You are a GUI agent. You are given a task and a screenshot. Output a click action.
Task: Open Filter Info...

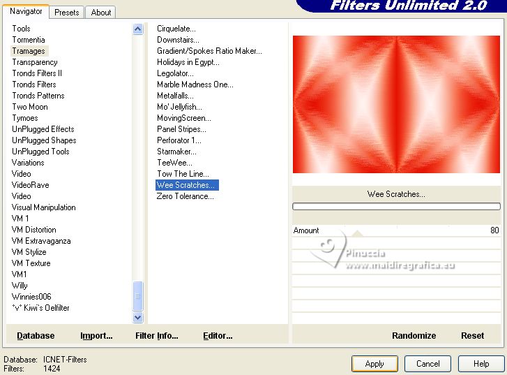point(156,335)
